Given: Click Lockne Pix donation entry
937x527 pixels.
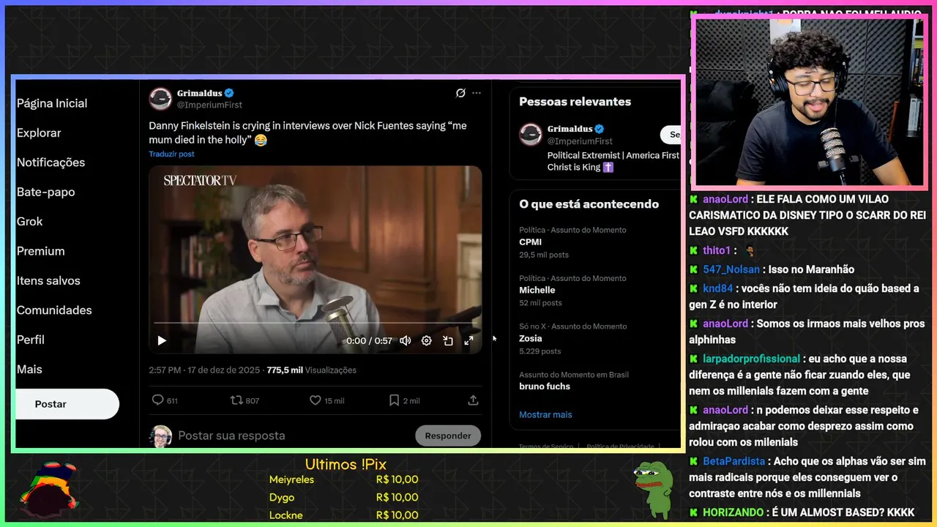Looking at the screenshot, I should [344, 515].
